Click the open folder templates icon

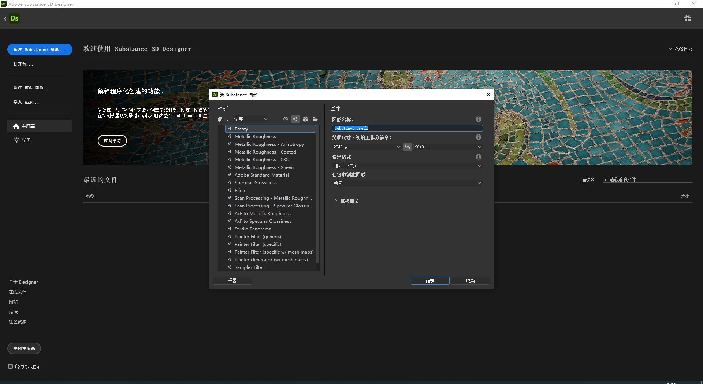315,119
